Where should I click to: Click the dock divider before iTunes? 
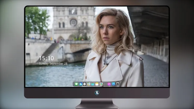click(x=105, y=84)
